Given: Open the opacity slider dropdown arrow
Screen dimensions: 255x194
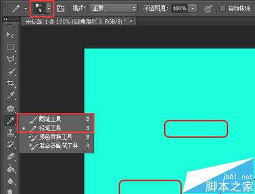Looking at the screenshot, I should coord(193,8).
